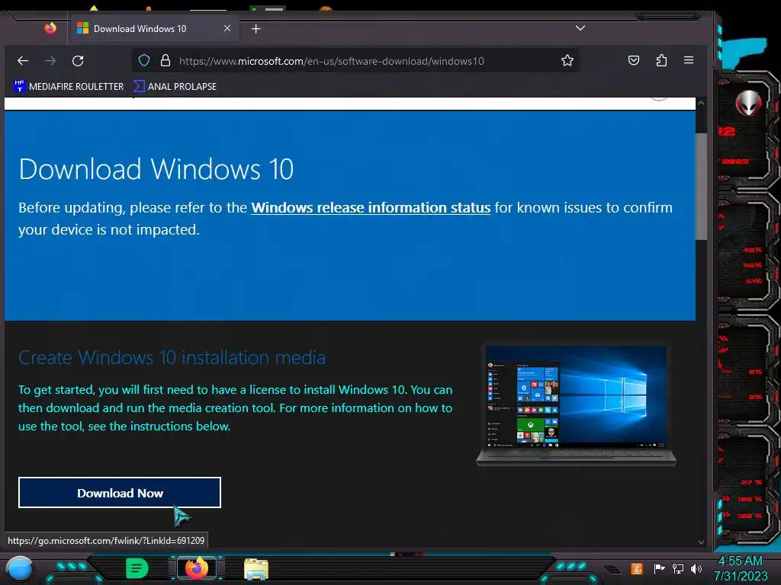The width and height of the screenshot is (781, 585).
Task: Save page to Pocket
Action: (x=634, y=61)
